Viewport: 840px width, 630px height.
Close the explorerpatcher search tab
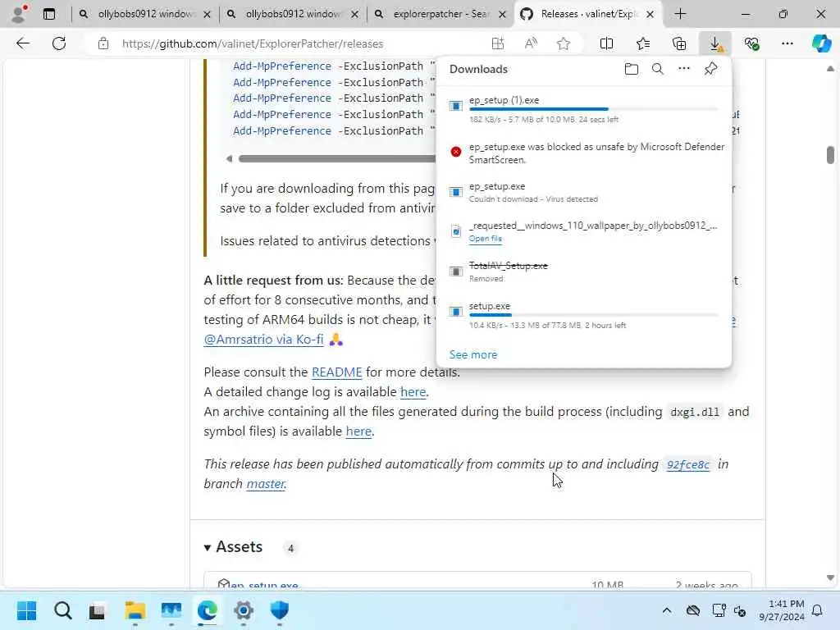click(x=502, y=15)
